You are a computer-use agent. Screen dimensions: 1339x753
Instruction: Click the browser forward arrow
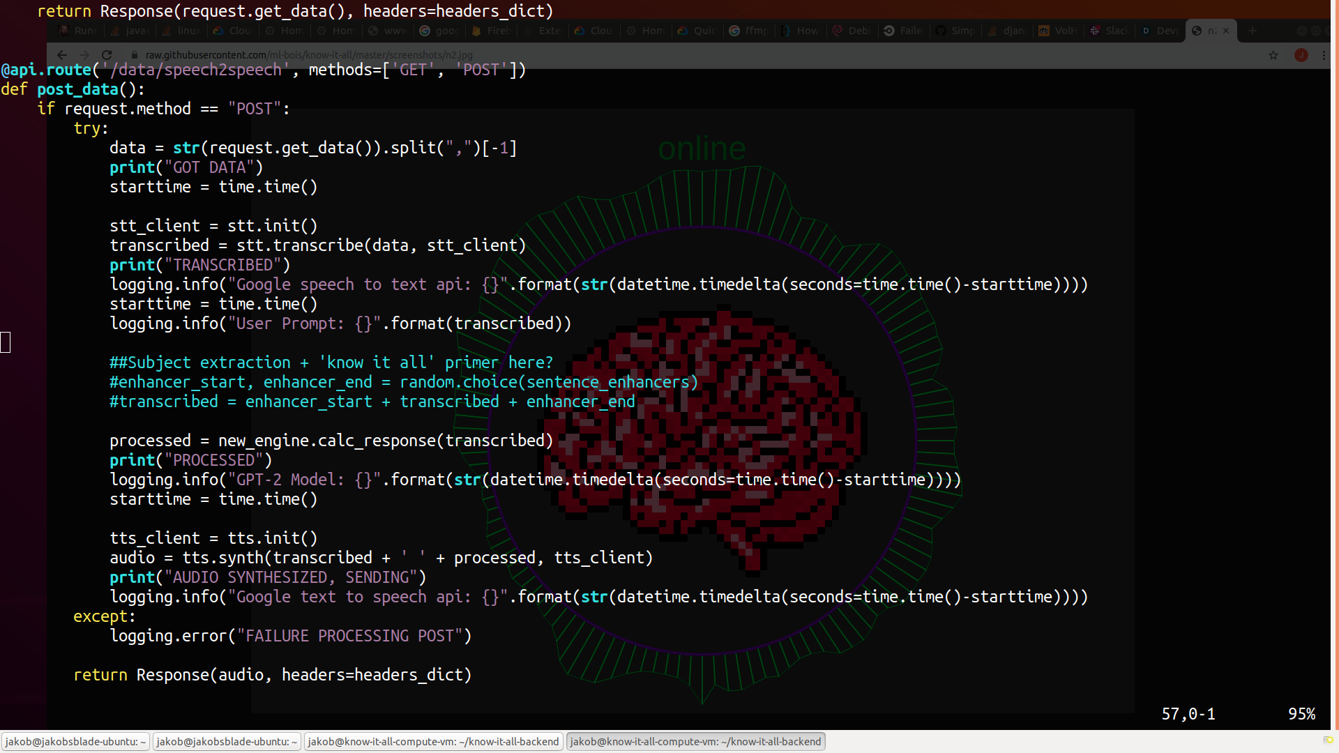(84, 55)
